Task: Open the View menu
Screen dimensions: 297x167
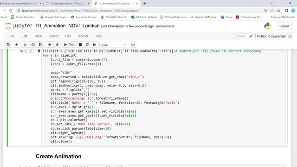Action: (x=38, y=36)
